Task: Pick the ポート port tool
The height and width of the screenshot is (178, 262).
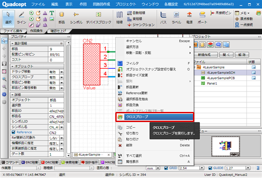Action: (x=202, y=17)
